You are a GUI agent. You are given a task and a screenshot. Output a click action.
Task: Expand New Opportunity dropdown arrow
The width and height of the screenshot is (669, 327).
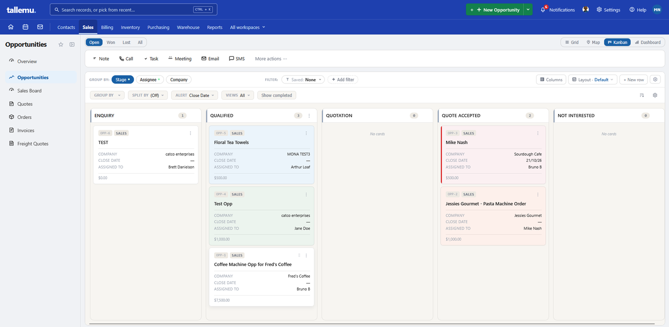point(528,10)
